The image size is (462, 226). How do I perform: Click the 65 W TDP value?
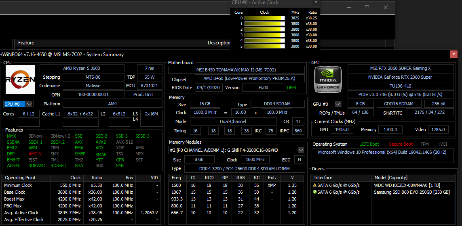[150, 77]
